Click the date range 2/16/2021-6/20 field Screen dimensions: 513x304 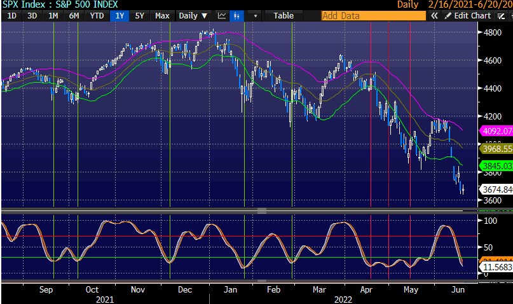click(470, 4)
